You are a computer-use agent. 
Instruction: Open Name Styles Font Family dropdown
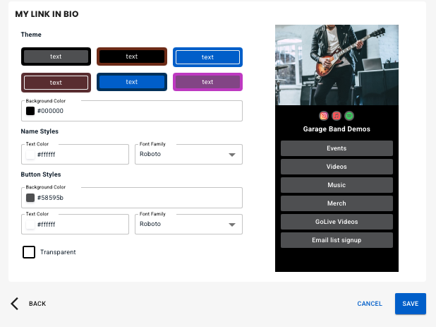coord(188,154)
